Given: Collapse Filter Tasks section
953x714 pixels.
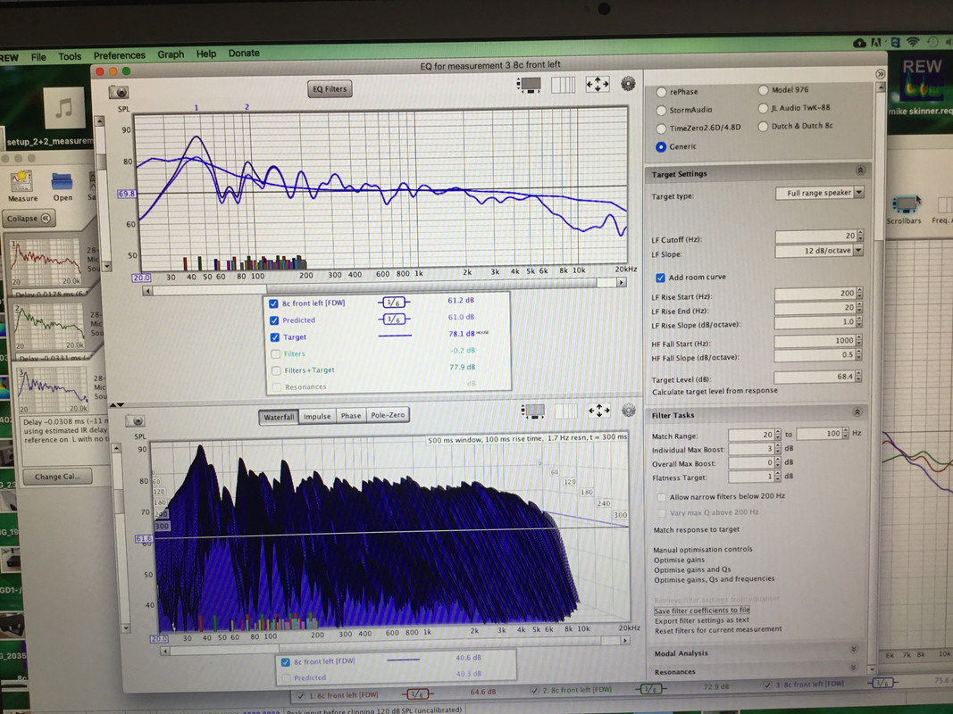Looking at the screenshot, I should click(x=857, y=412).
